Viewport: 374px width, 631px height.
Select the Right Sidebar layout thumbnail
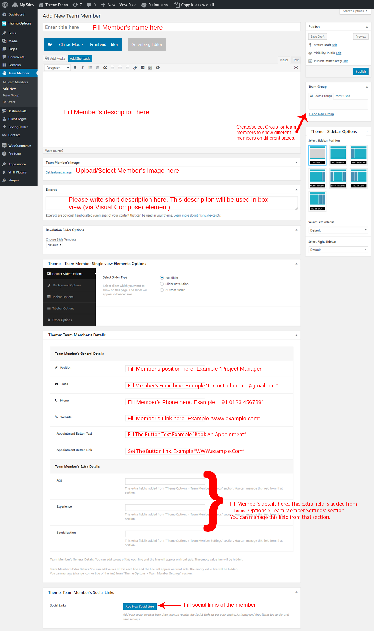point(317,178)
